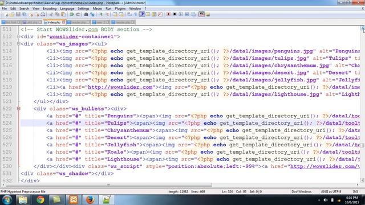Collapse the fold at line 512

19,36
